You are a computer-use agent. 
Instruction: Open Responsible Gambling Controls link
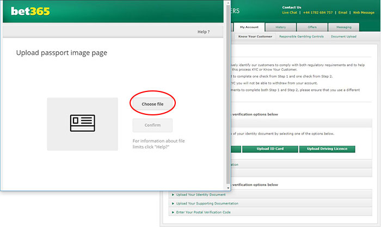[x=302, y=36]
